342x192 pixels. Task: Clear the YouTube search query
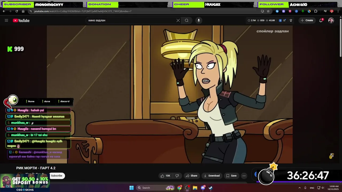tap(178, 21)
